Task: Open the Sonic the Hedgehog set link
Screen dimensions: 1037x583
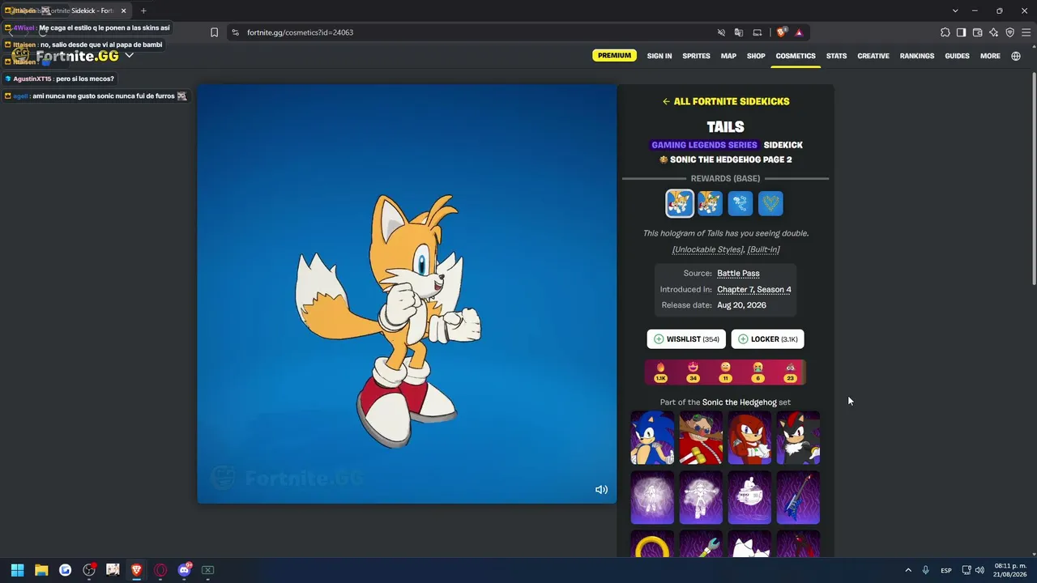Action: pyautogui.click(x=740, y=402)
